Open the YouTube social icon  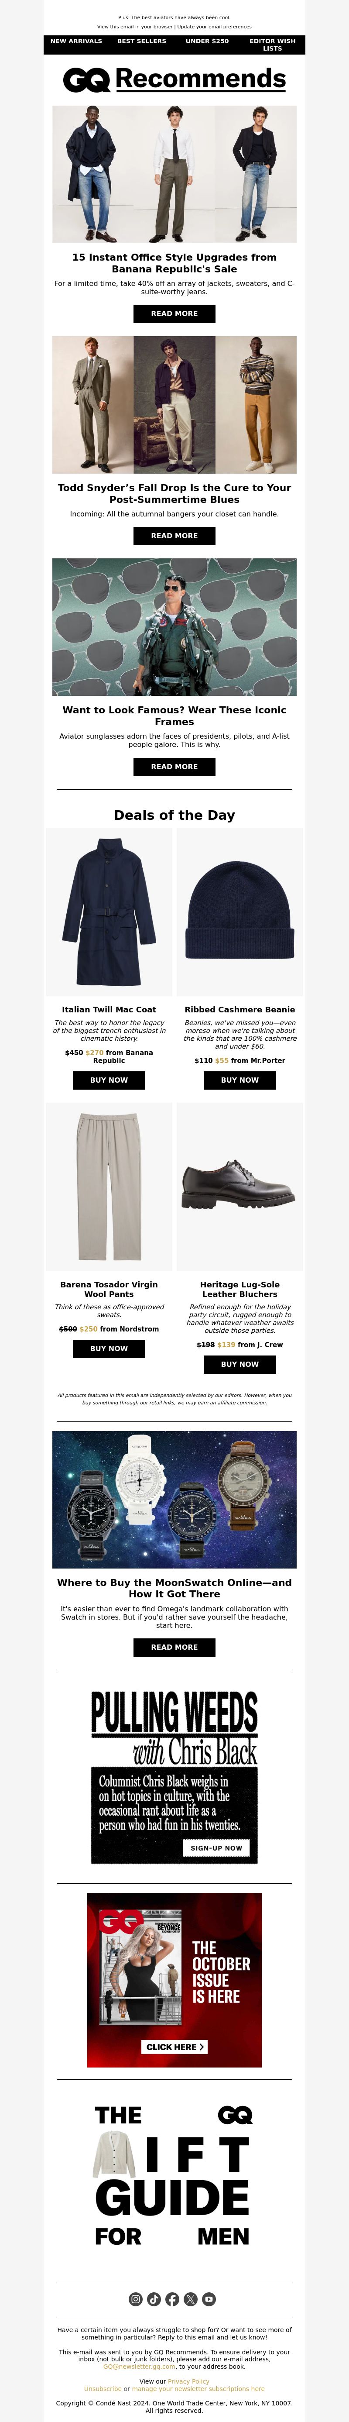209,2299
